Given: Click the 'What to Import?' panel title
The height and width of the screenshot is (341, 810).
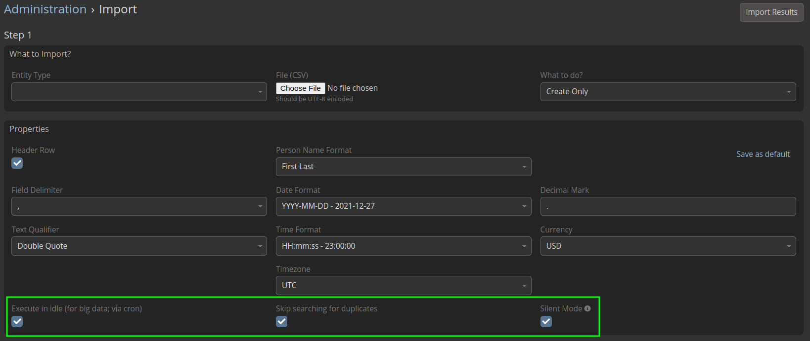Looking at the screenshot, I should coord(40,54).
